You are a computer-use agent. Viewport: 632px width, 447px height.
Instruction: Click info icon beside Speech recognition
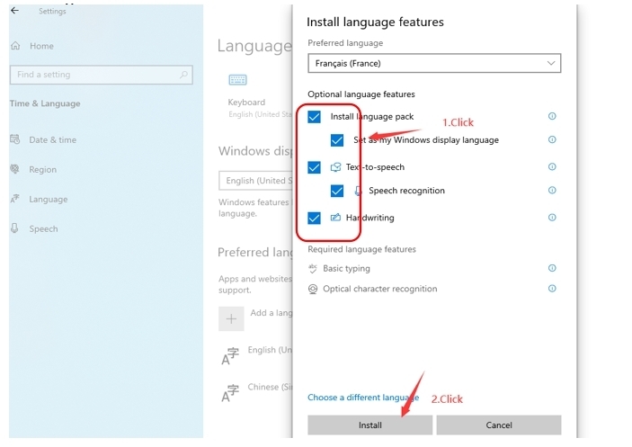(x=552, y=191)
